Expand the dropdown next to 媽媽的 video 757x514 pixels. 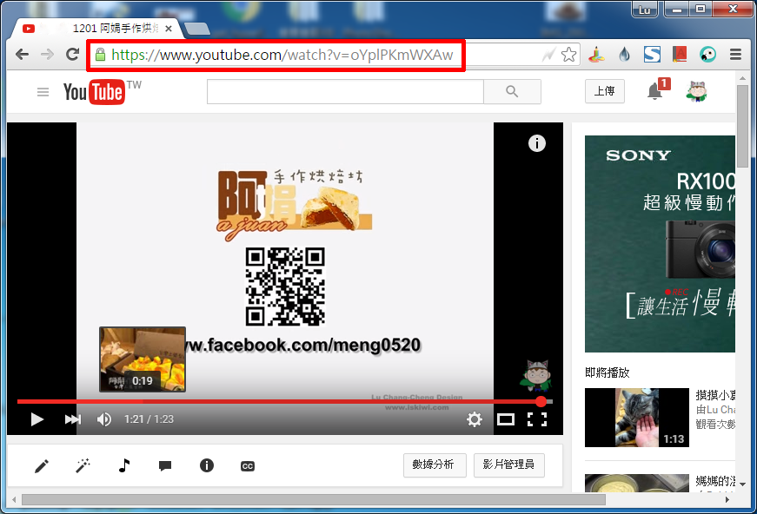click(743, 482)
